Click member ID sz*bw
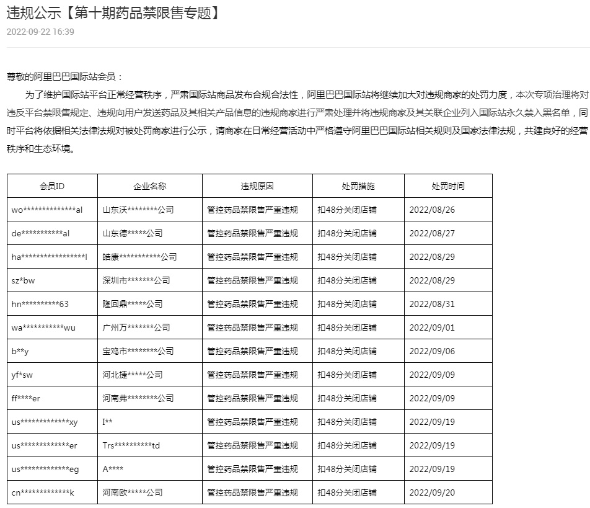 (23, 280)
